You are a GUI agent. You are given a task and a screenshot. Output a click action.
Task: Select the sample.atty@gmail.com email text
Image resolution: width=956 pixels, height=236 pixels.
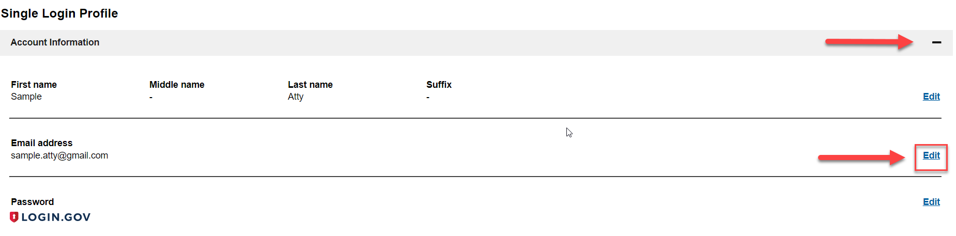(59, 155)
